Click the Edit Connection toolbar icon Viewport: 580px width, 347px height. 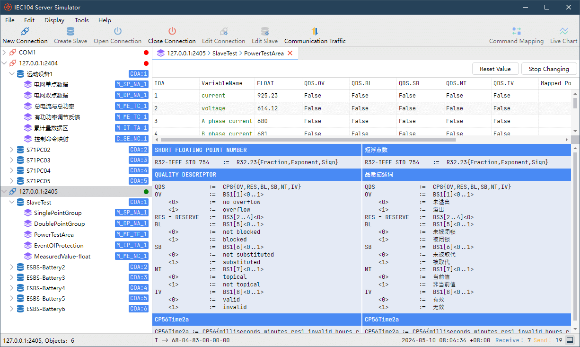point(224,31)
